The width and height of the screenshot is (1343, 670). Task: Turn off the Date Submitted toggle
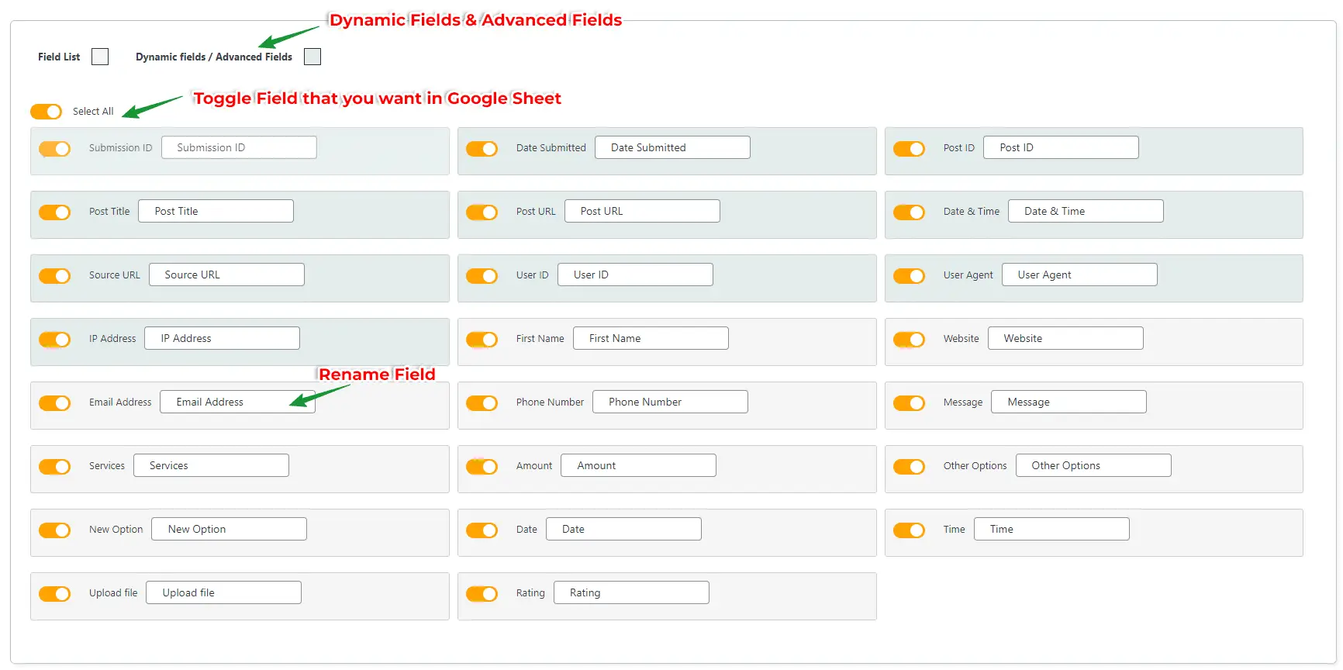[482, 149]
